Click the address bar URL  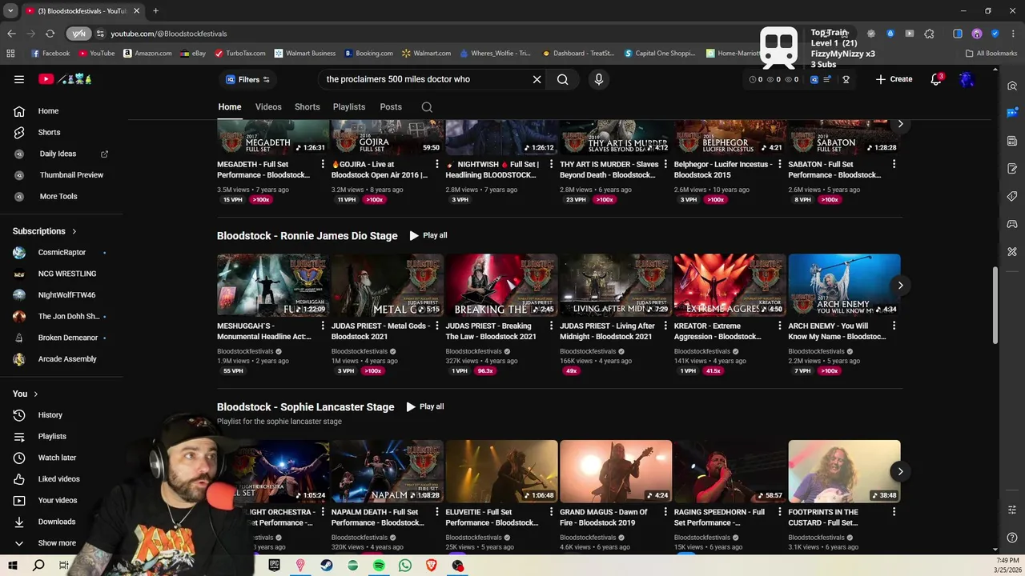pyautogui.click(x=168, y=34)
